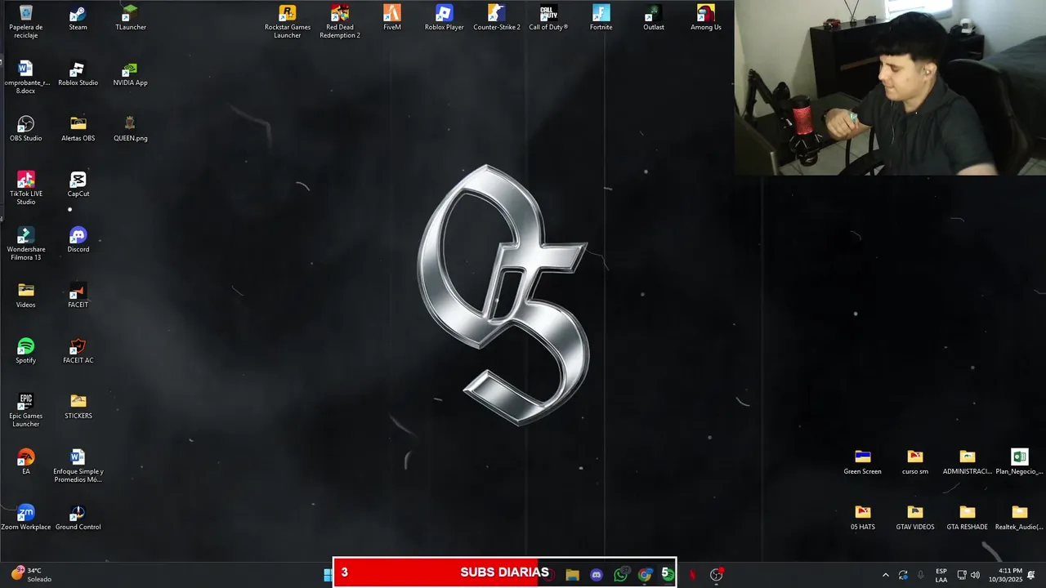The image size is (1046, 588).
Task: Open Rockstar Games Launcher shortcut
Action: point(287,22)
